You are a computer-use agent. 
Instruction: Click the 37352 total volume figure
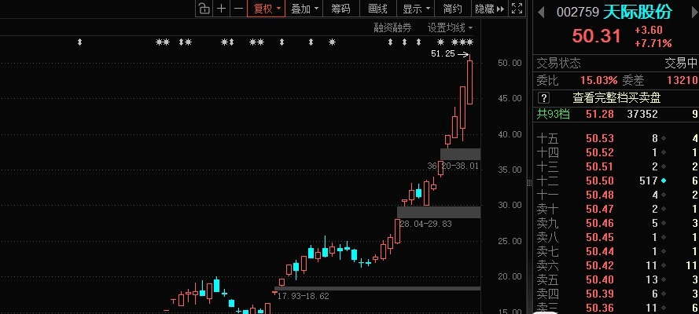[642, 114]
